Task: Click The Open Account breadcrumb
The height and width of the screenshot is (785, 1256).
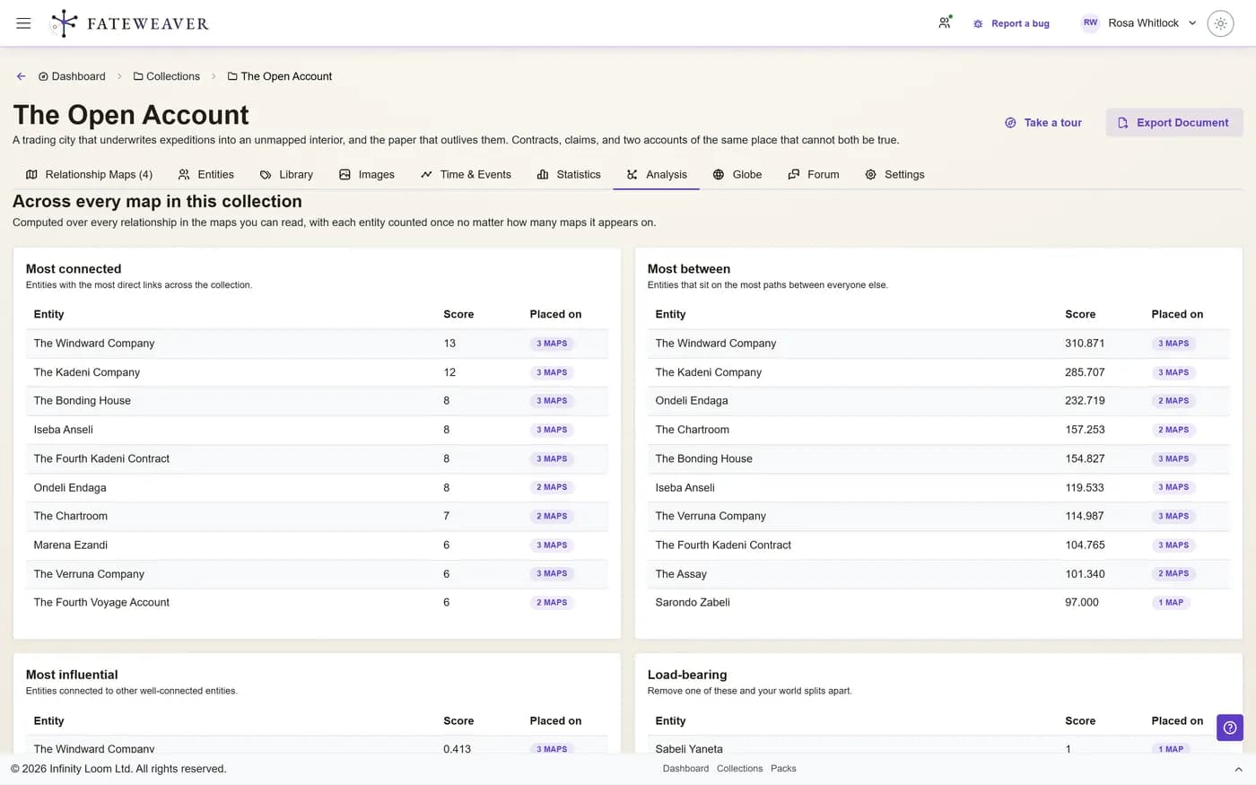Action: 280,76
